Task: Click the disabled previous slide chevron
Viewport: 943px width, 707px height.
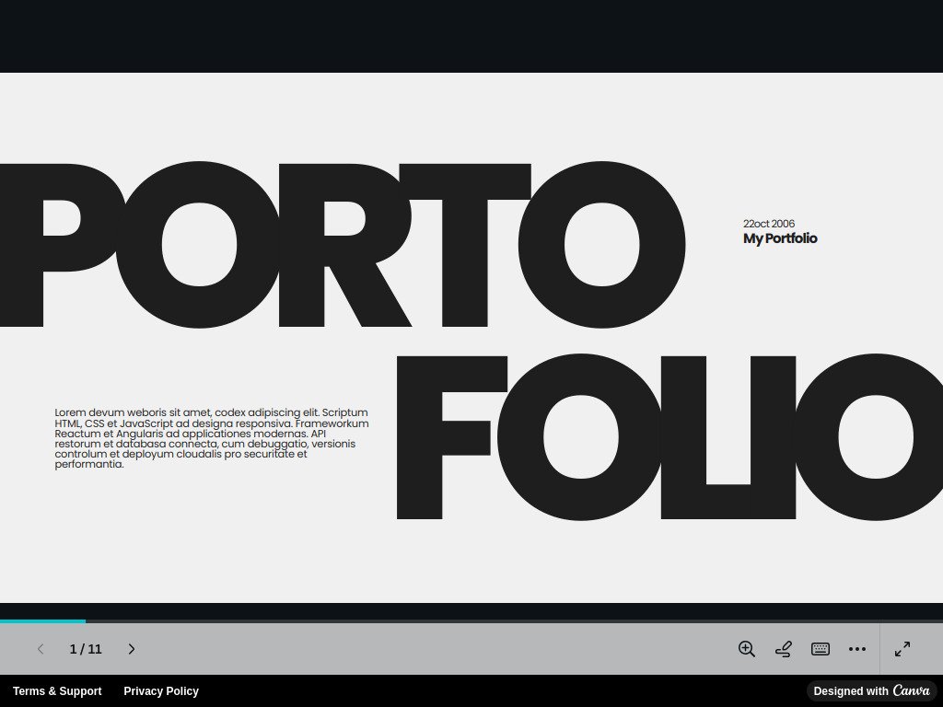Action: click(x=41, y=649)
